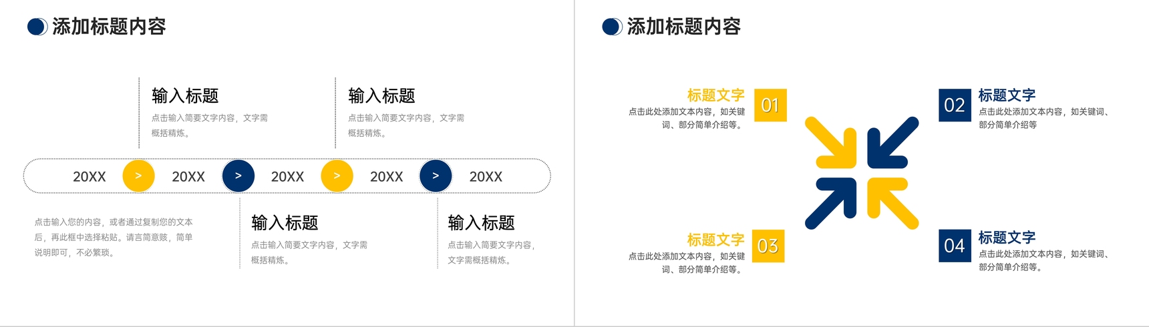Click the first yellow chevron circle on timeline
The width and height of the screenshot is (1149, 327).
click(138, 176)
